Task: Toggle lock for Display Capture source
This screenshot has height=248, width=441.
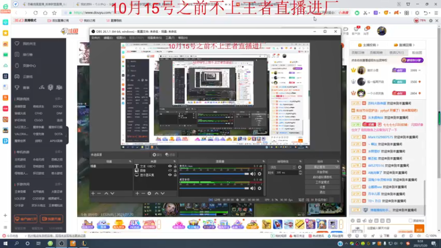Action: (x=175, y=175)
